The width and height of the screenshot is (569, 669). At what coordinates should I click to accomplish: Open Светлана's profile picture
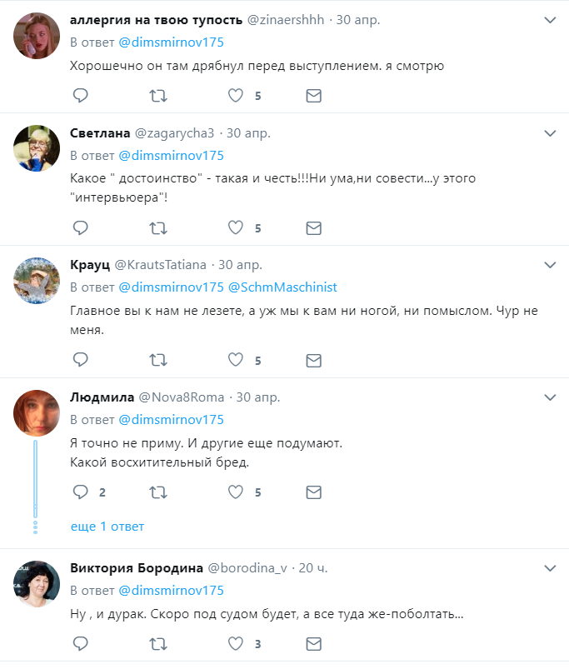[37, 149]
